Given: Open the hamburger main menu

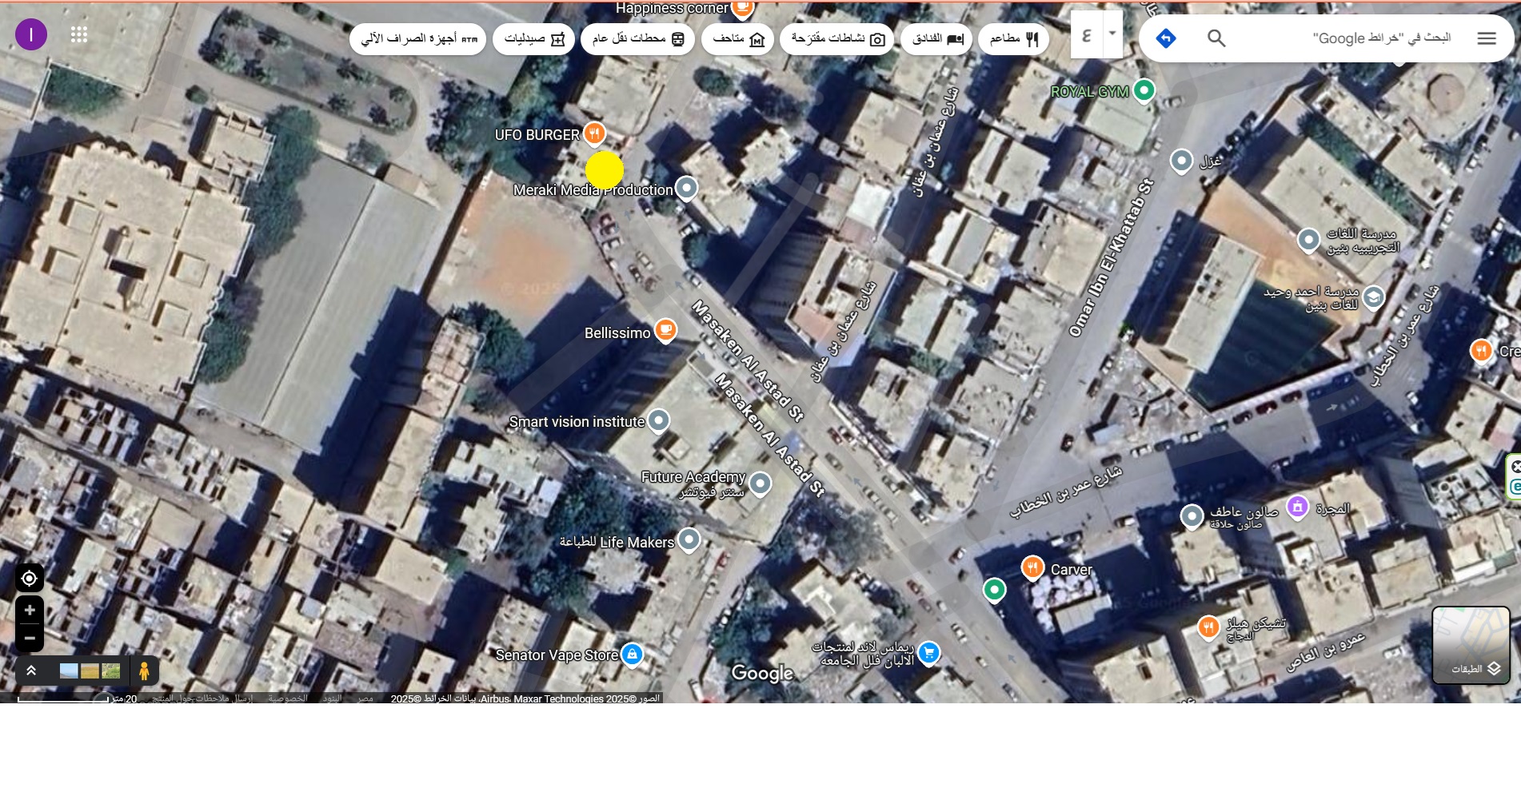Looking at the screenshot, I should [x=1486, y=38].
